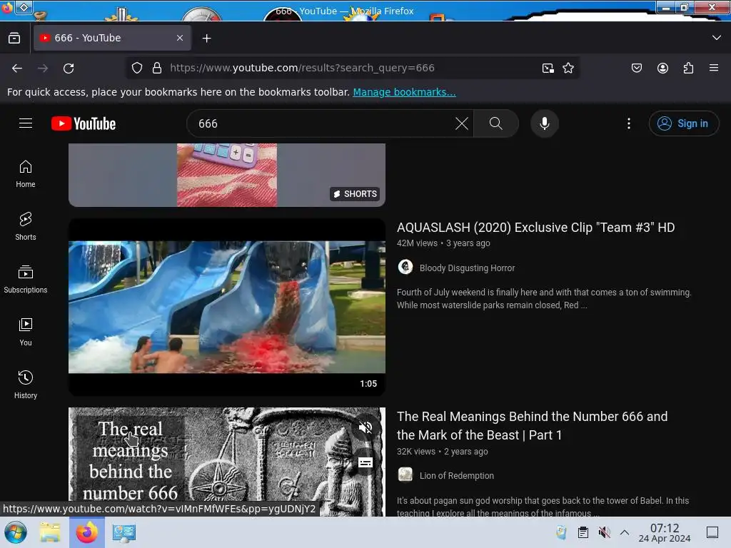731x548 pixels.
Task: Open the AQUASLASH water slide thumbnail
Action: (x=227, y=307)
